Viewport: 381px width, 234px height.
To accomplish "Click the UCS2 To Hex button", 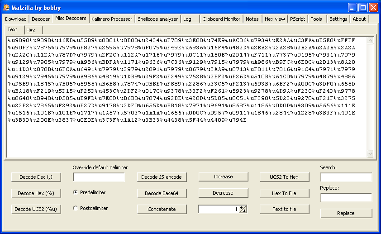I will pyautogui.click(x=284, y=177).
